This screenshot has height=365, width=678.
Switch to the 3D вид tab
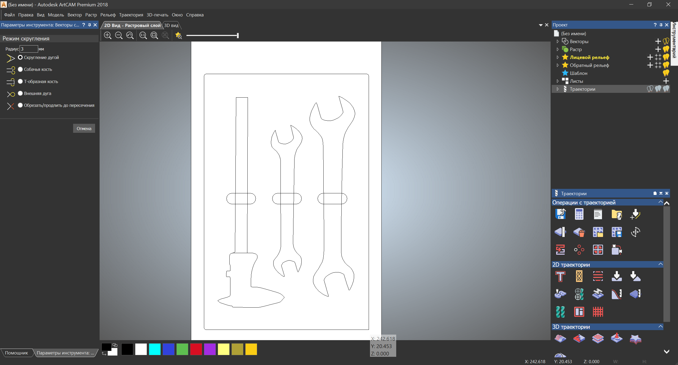click(x=171, y=25)
